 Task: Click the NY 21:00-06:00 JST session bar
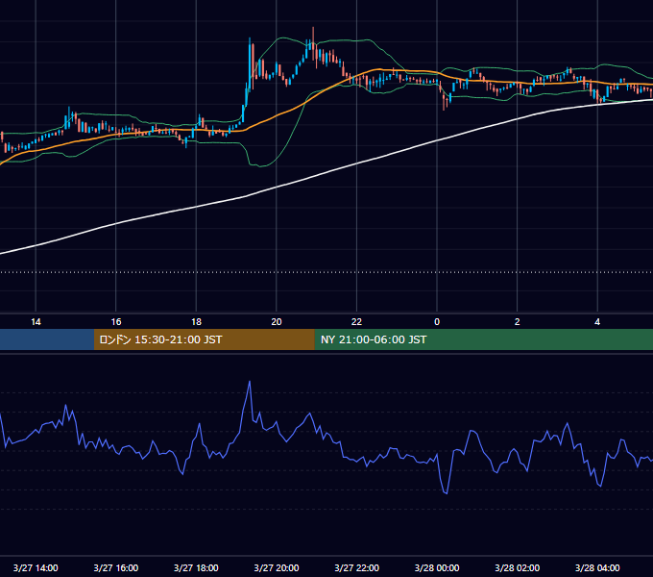click(x=483, y=339)
